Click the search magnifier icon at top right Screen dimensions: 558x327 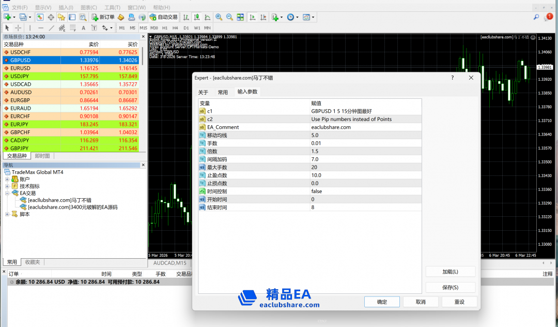[x=536, y=17]
